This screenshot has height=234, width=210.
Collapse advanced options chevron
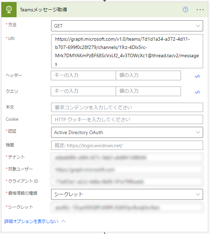(x=64, y=221)
